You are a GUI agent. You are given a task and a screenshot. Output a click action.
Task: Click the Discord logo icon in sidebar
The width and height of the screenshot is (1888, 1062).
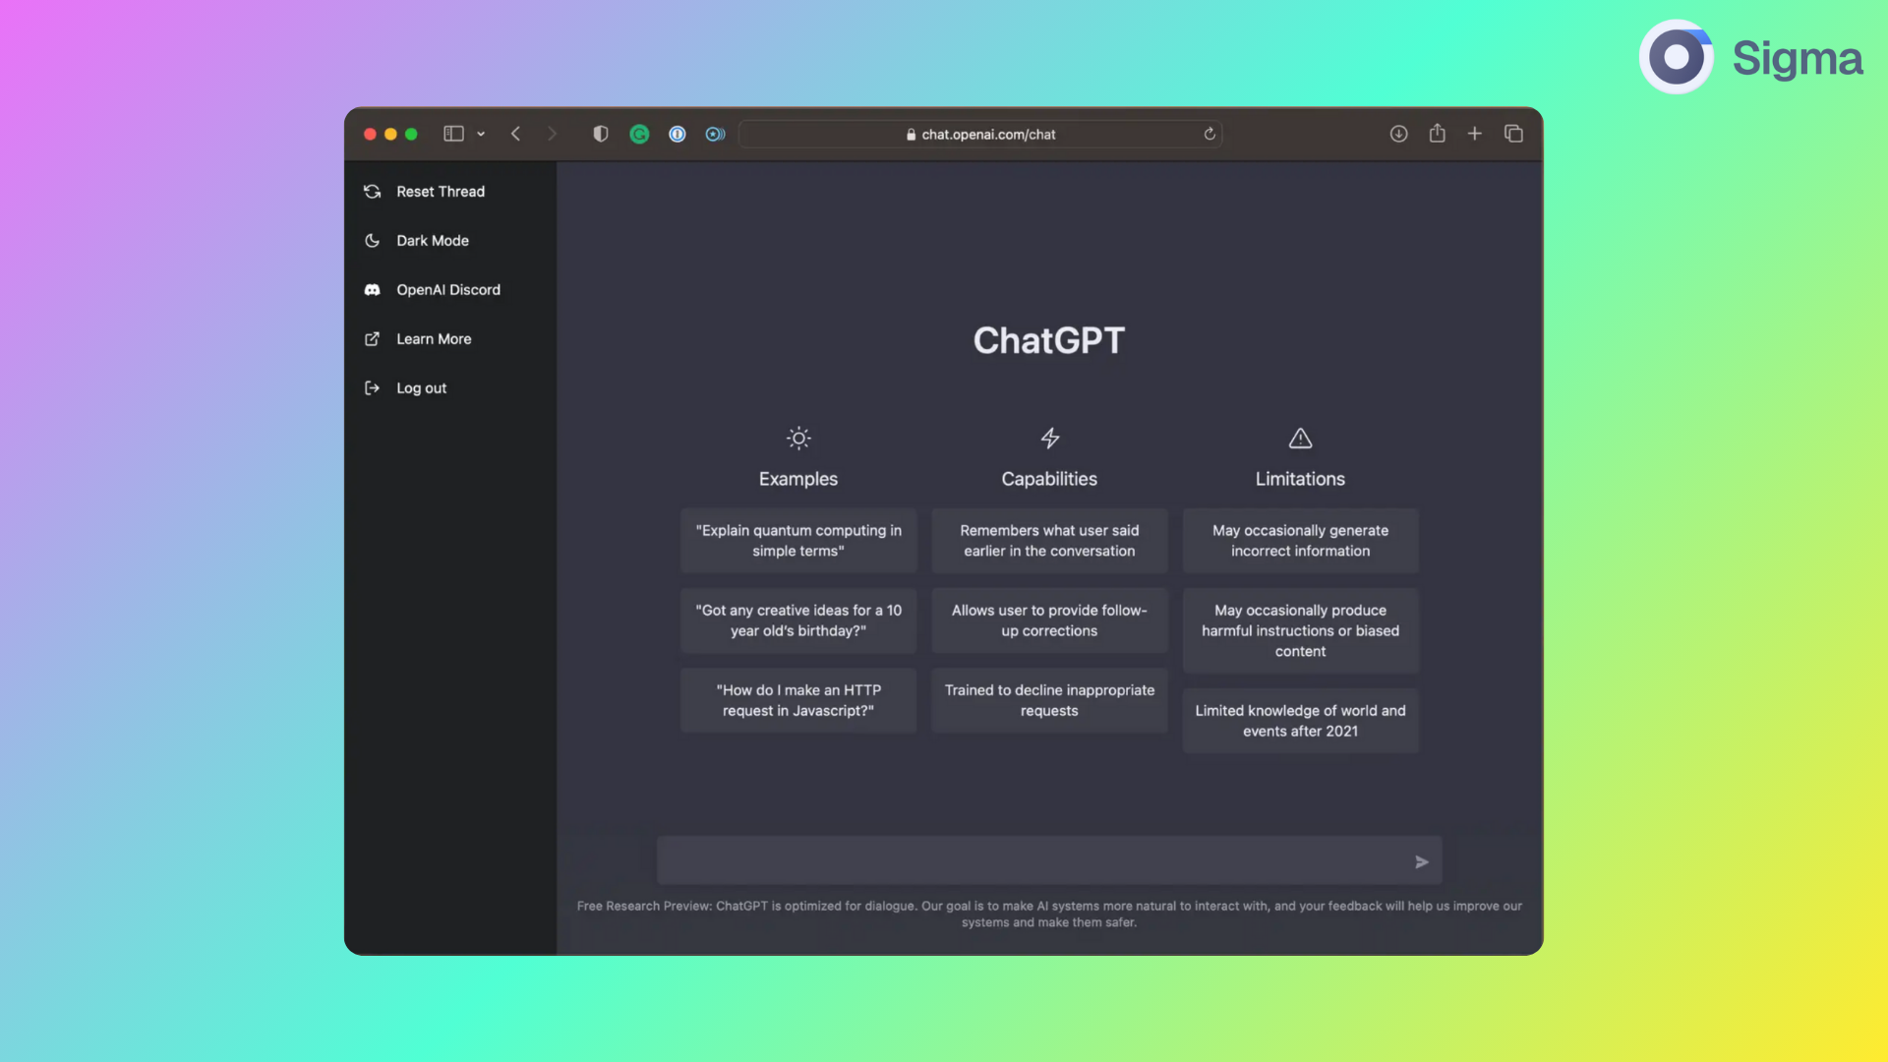point(372,290)
